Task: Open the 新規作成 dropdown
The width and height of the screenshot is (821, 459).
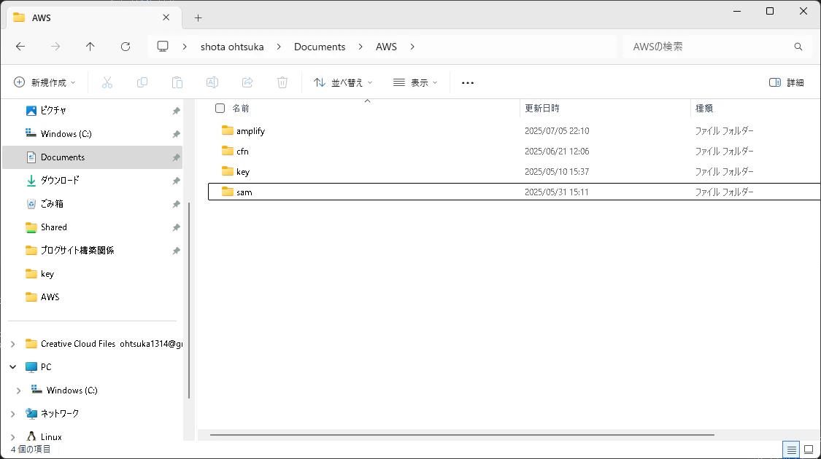Action: click(x=45, y=82)
